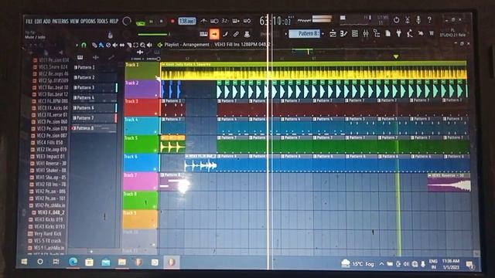Mute Track 3 using its header dot

[155, 114]
